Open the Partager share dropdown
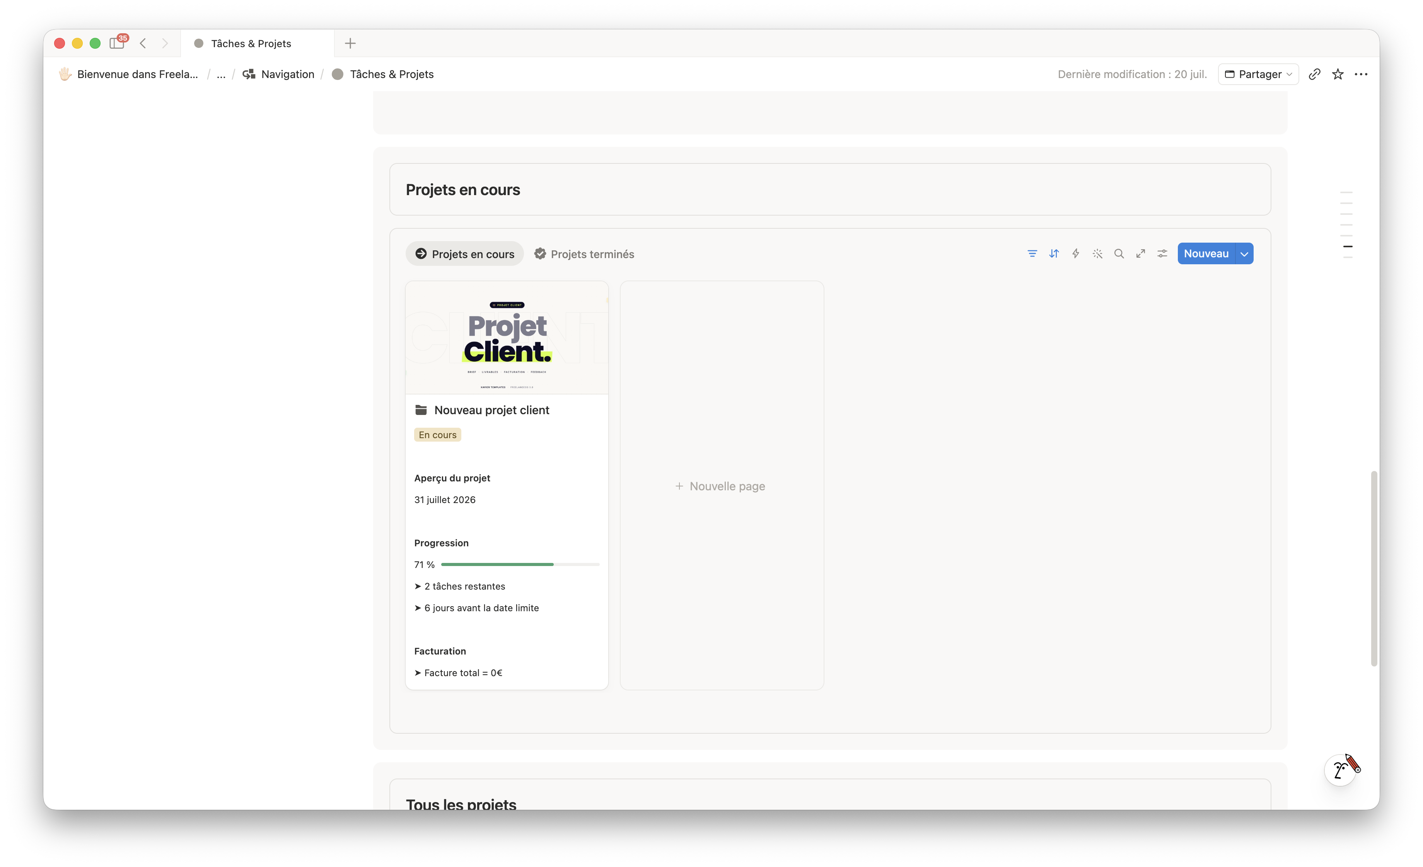Viewport: 1423px width, 867px height. (1258, 75)
